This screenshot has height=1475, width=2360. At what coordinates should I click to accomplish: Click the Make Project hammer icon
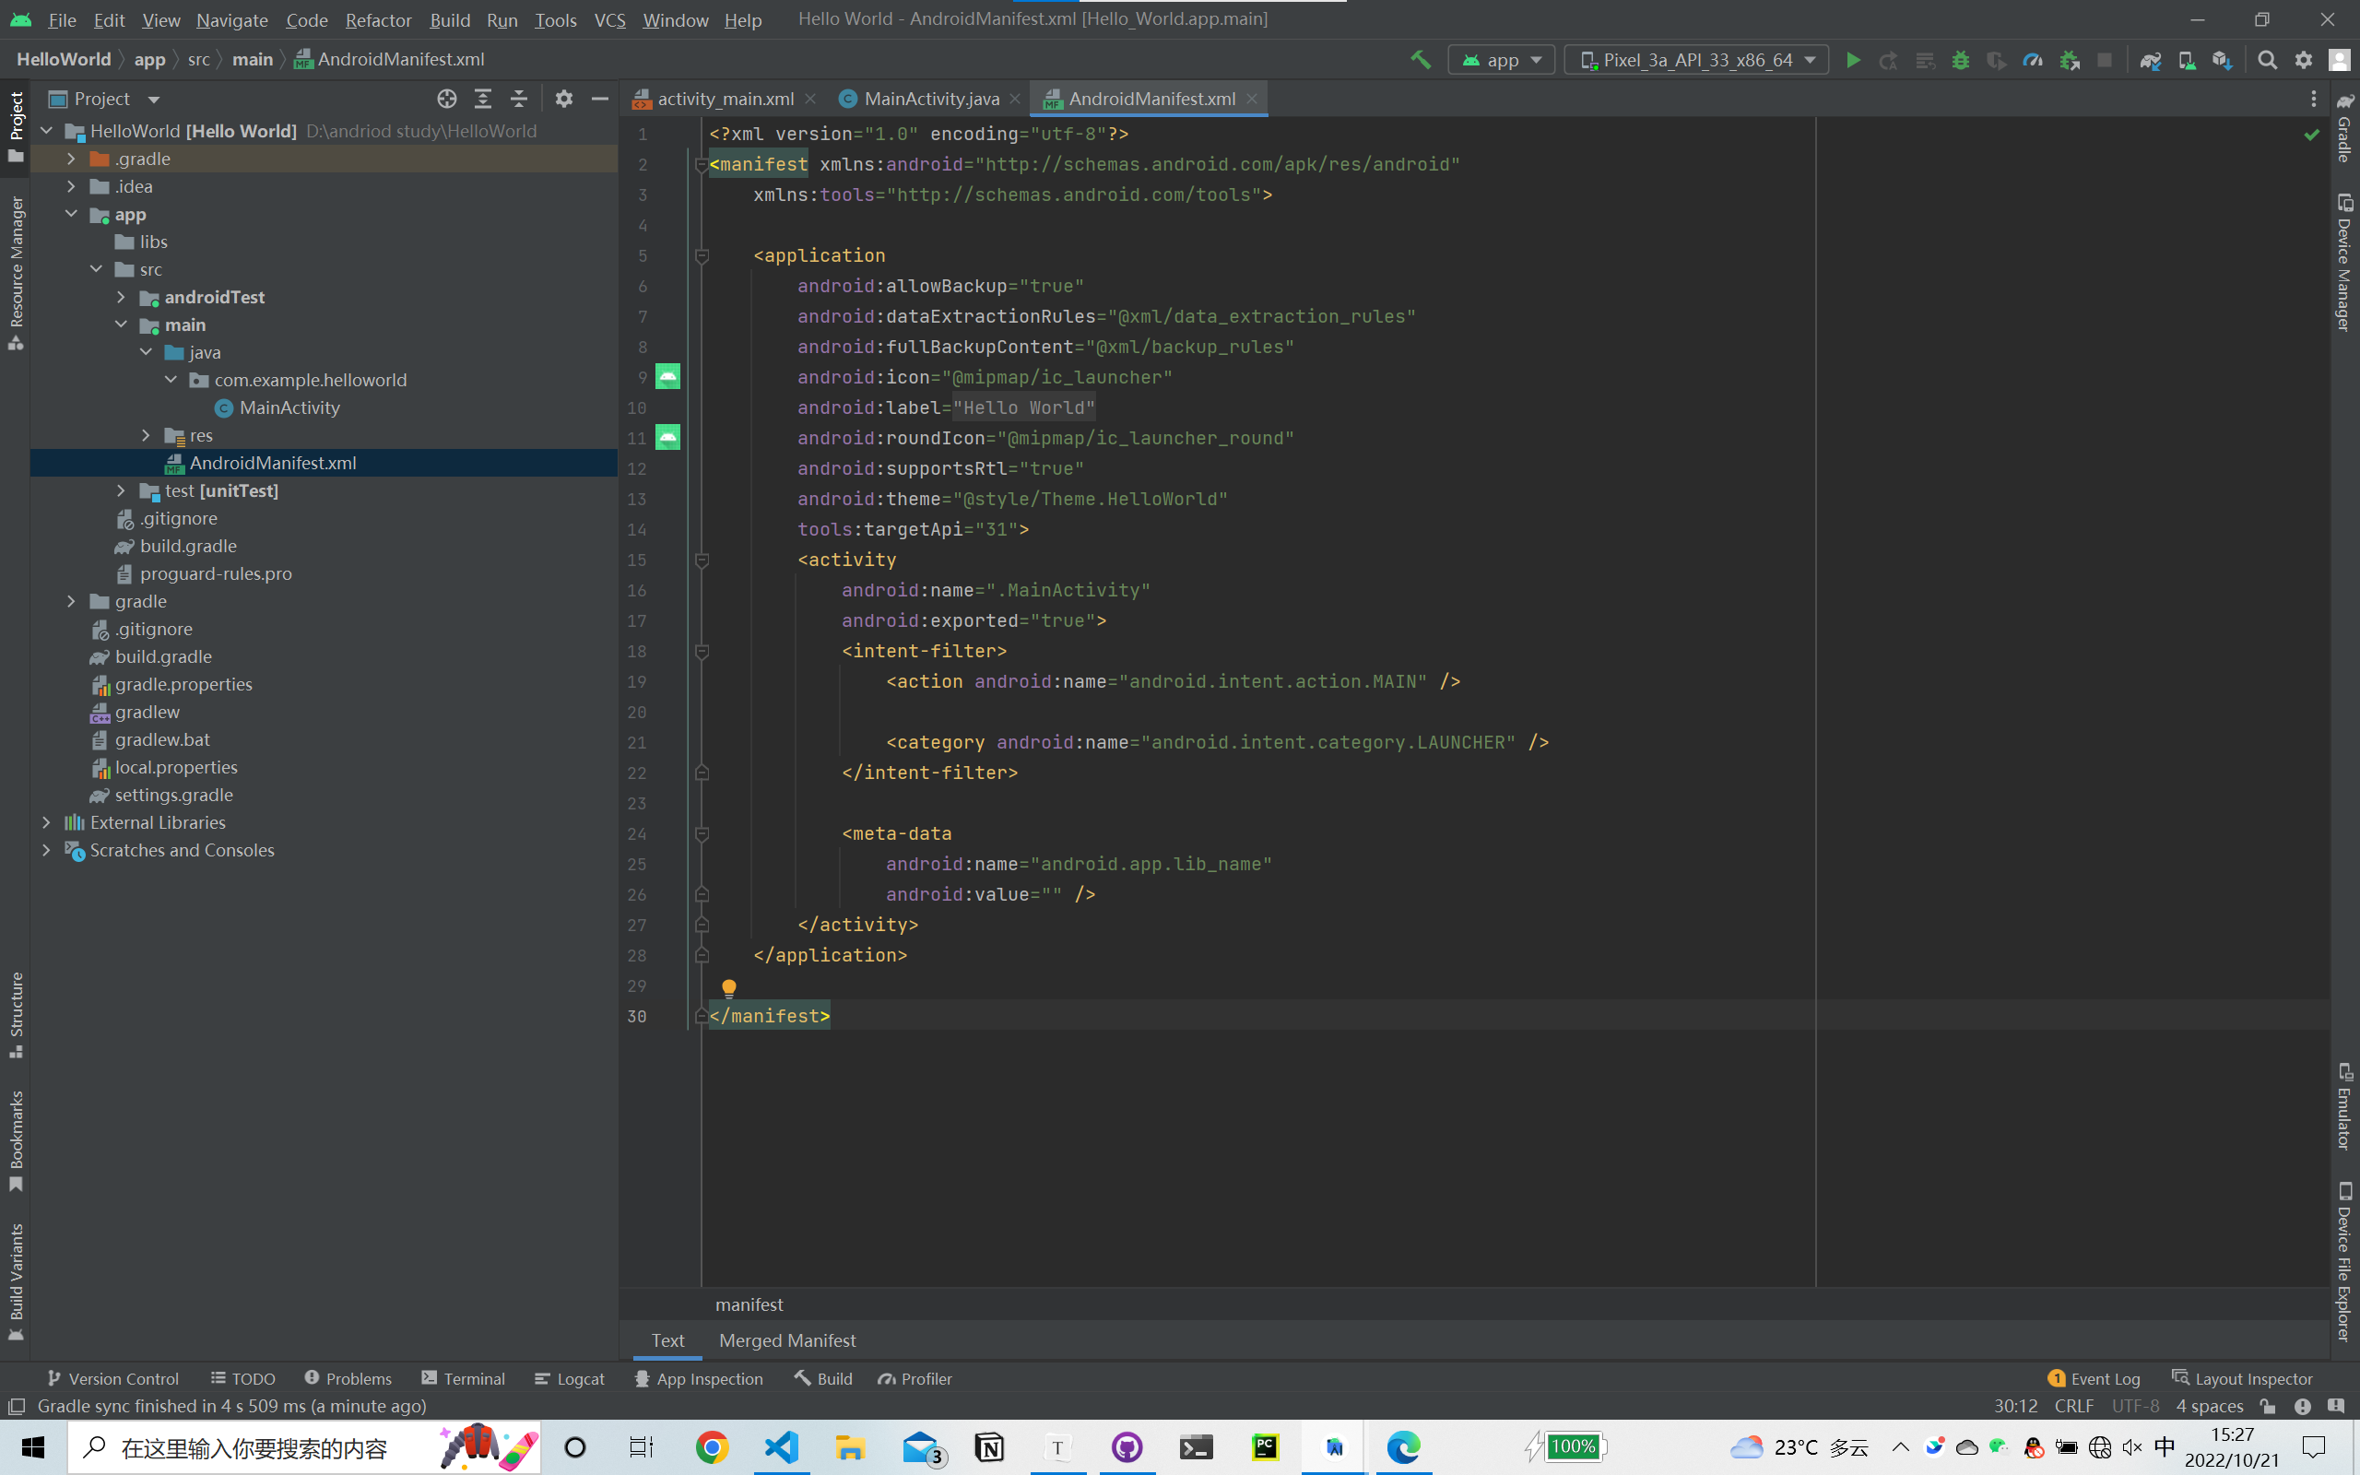click(1421, 61)
